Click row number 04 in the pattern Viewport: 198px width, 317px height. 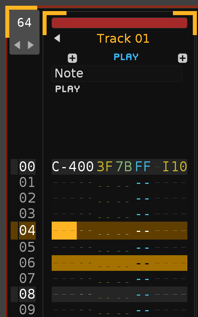click(x=27, y=230)
